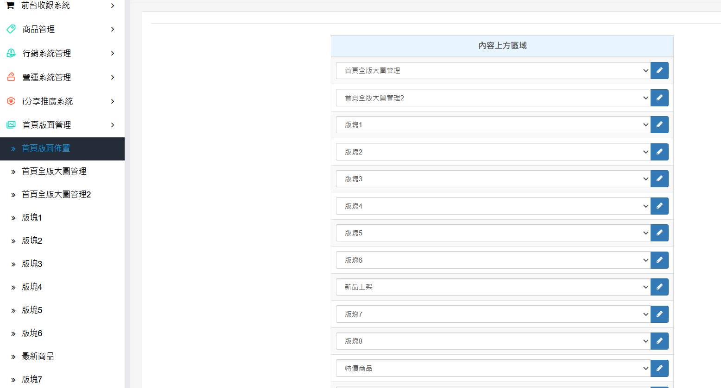Click the image icon beside 首頁版面管理
This screenshot has width=721, height=388.
point(11,125)
